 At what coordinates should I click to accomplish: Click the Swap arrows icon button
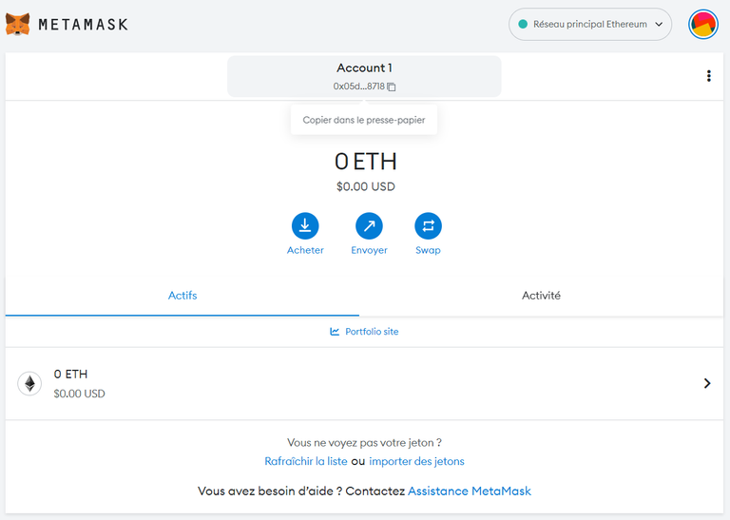point(428,226)
